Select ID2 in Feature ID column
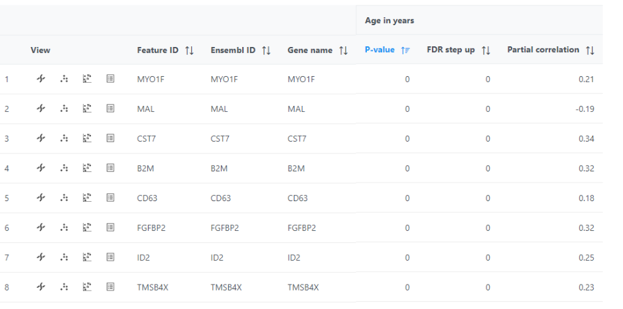This screenshot has height=309, width=623. [143, 257]
